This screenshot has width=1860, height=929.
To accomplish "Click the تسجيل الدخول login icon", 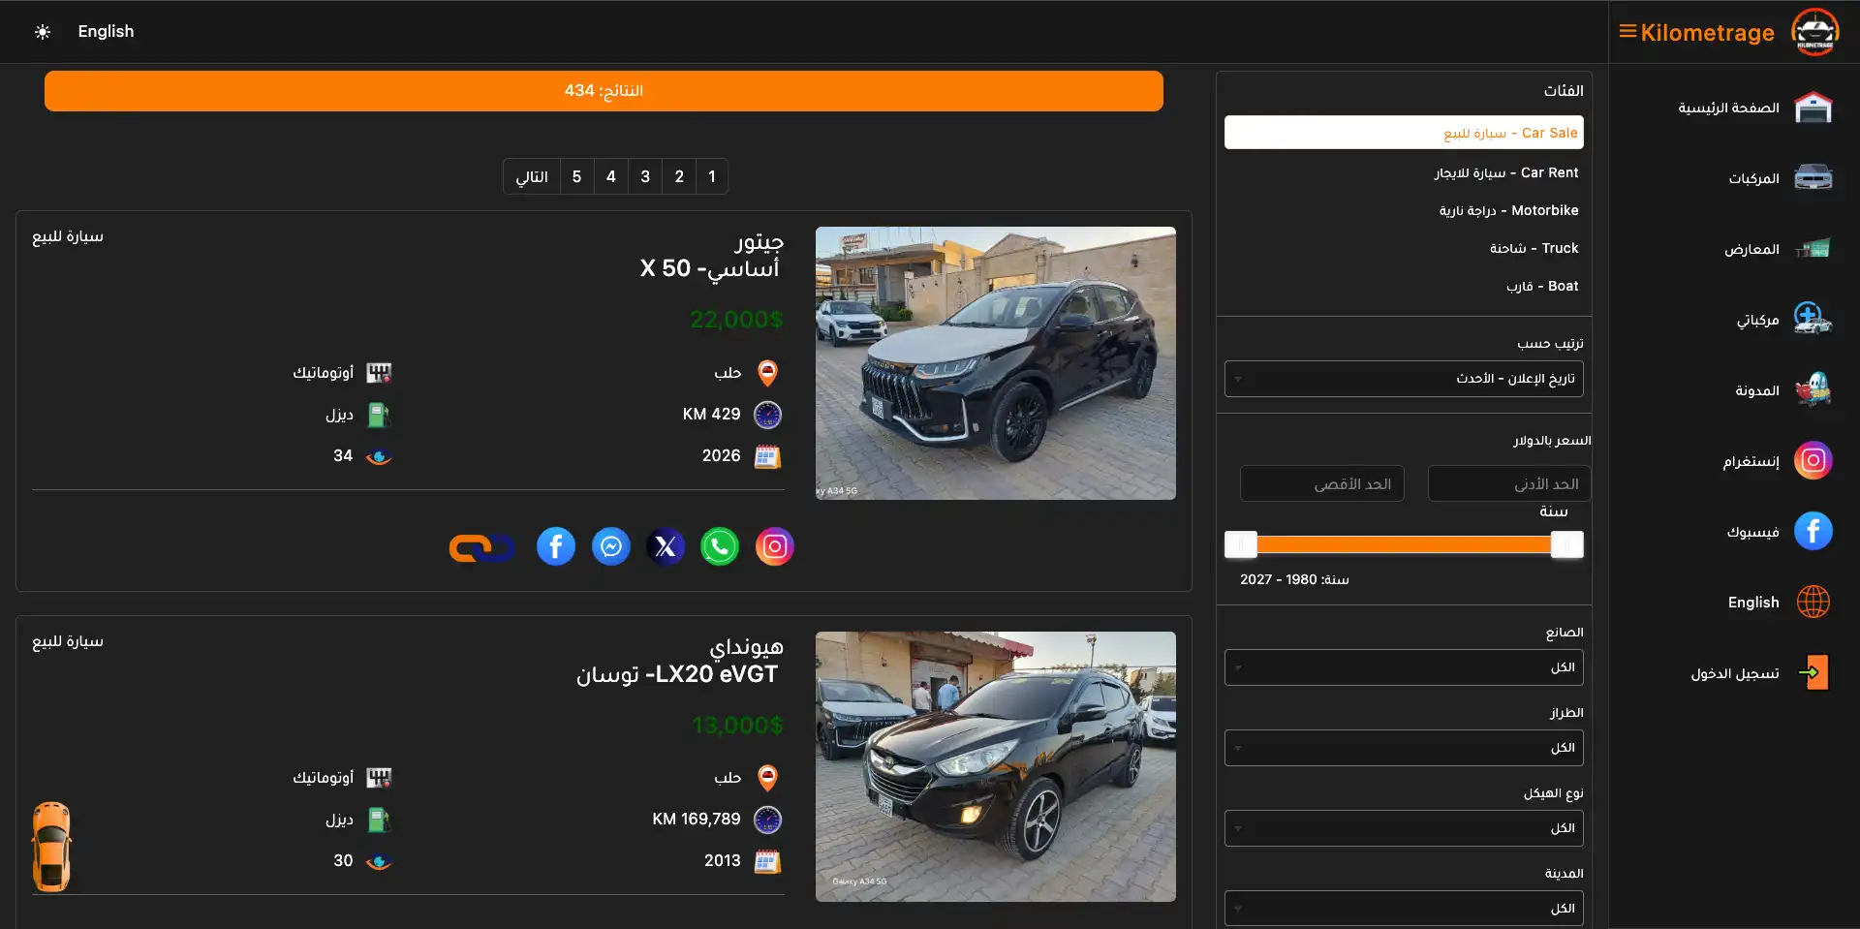I will click(x=1813, y=672).
